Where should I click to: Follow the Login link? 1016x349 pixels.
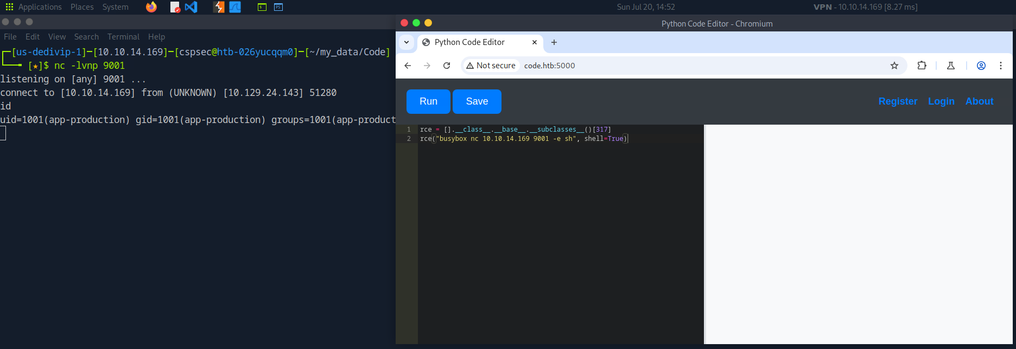(x=941, y=101)
